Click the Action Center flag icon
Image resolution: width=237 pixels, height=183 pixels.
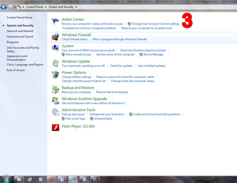[55, 22]
